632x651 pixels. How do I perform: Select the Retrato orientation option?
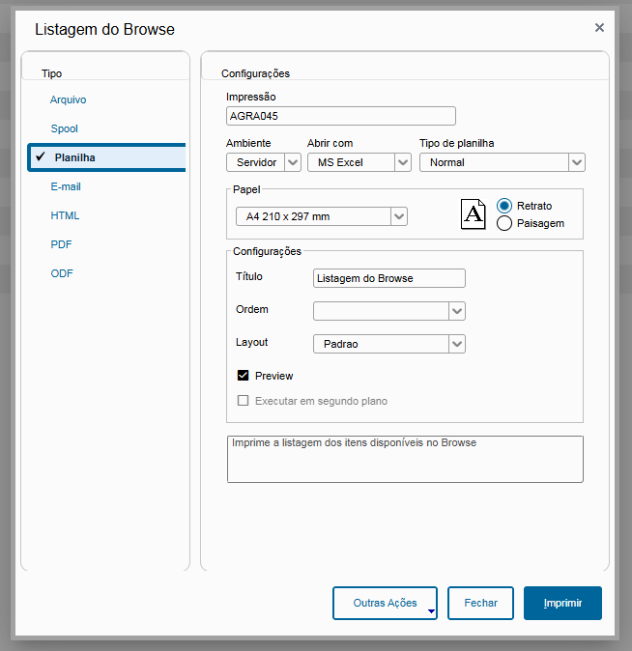tap(504, 206)
